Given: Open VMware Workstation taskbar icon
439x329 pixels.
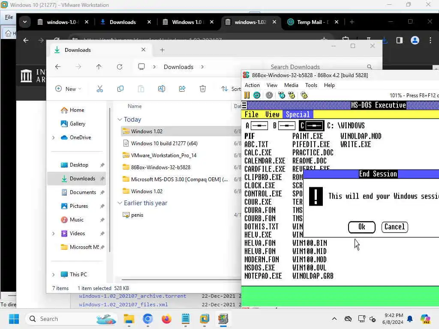Looking at the screenshot, I should (204, 319).
